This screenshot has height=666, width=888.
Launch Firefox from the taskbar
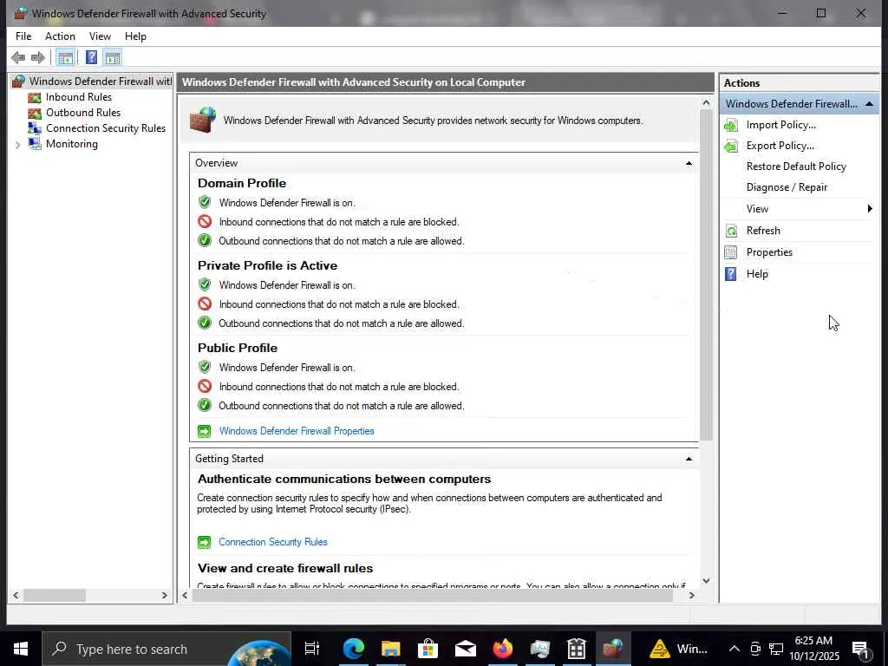tap(502, 649)
